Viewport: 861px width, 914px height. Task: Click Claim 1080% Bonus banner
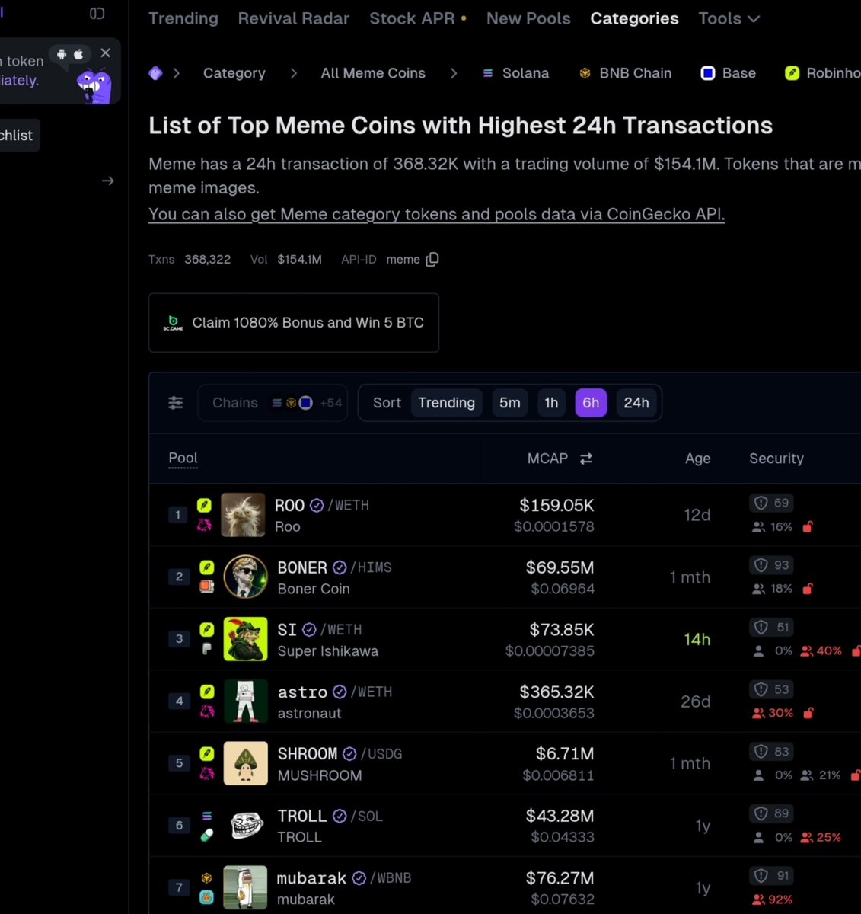pyautogui.click(x=294, y=323)
